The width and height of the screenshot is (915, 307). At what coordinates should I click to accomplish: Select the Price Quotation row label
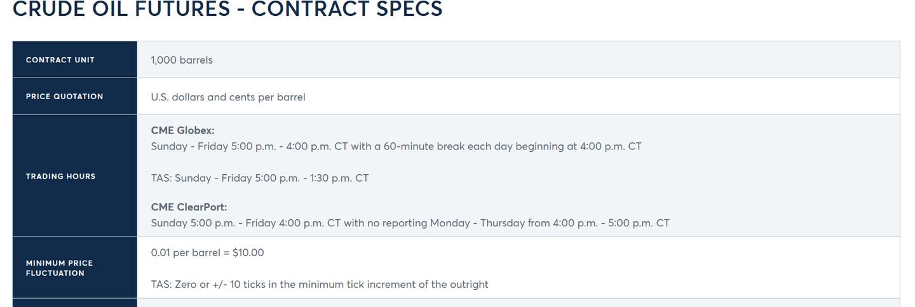tap(64, 97)
